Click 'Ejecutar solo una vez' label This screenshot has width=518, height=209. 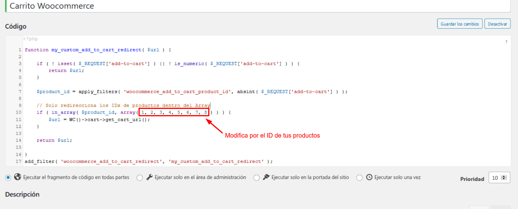click(397, 177)
